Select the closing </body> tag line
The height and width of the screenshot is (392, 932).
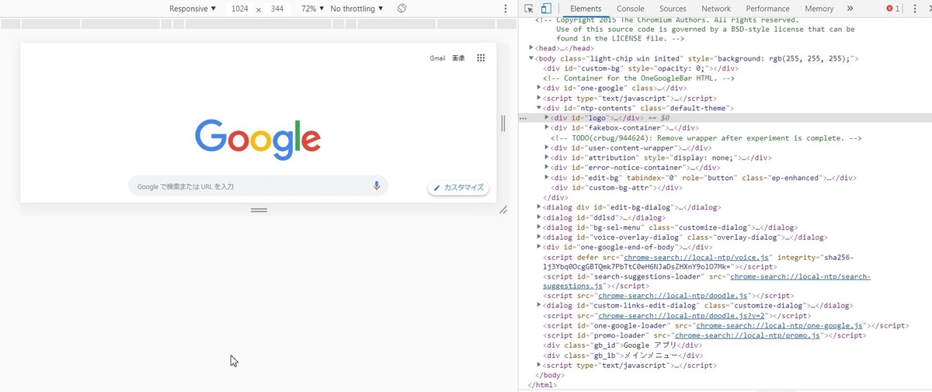coord(550,375)
